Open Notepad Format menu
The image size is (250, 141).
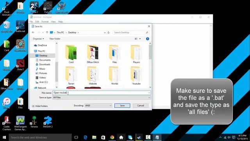click(x=45, y=22)
